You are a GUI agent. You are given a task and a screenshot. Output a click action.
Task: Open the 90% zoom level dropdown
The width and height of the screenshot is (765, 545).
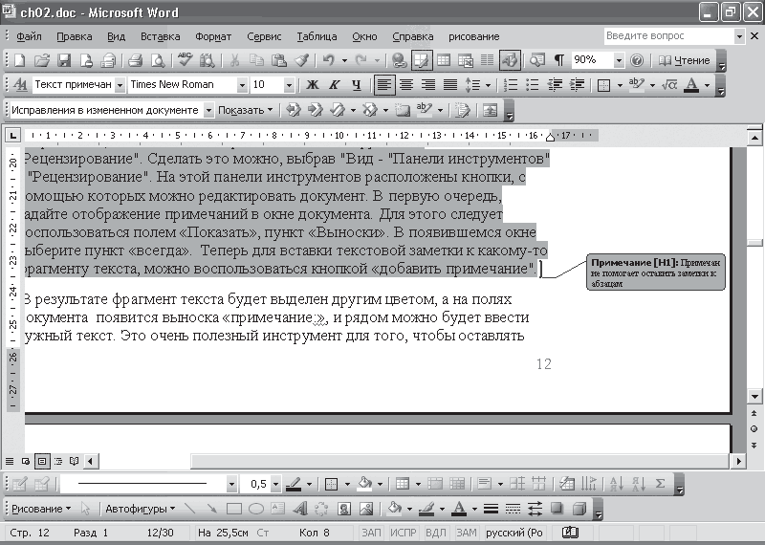(x=619, y=60)
